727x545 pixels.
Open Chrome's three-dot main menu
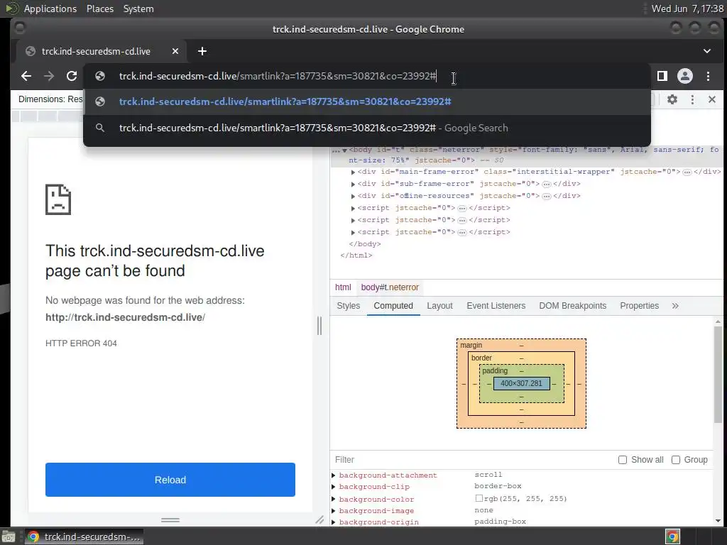pyautogui.click(x=708, y=76)
